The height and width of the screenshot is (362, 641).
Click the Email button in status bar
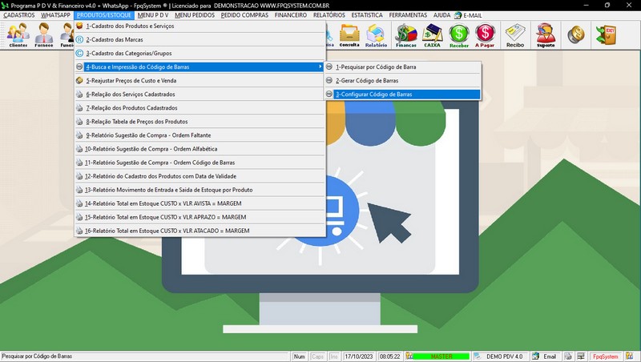pyautogui.click(x=545, y=356)
